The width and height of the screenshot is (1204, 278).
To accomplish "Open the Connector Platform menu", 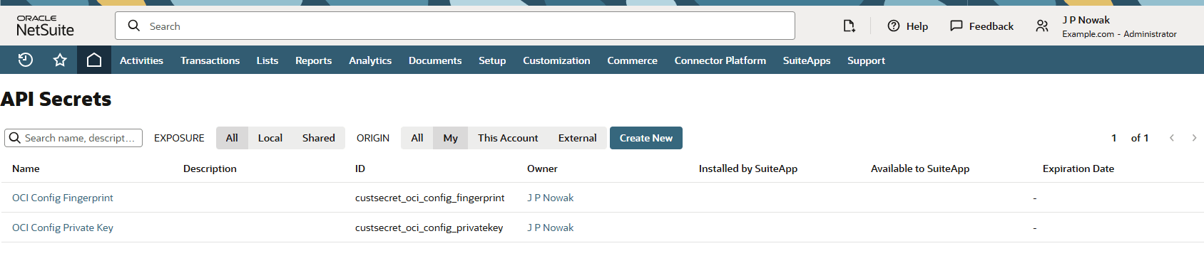I will 720,60.
